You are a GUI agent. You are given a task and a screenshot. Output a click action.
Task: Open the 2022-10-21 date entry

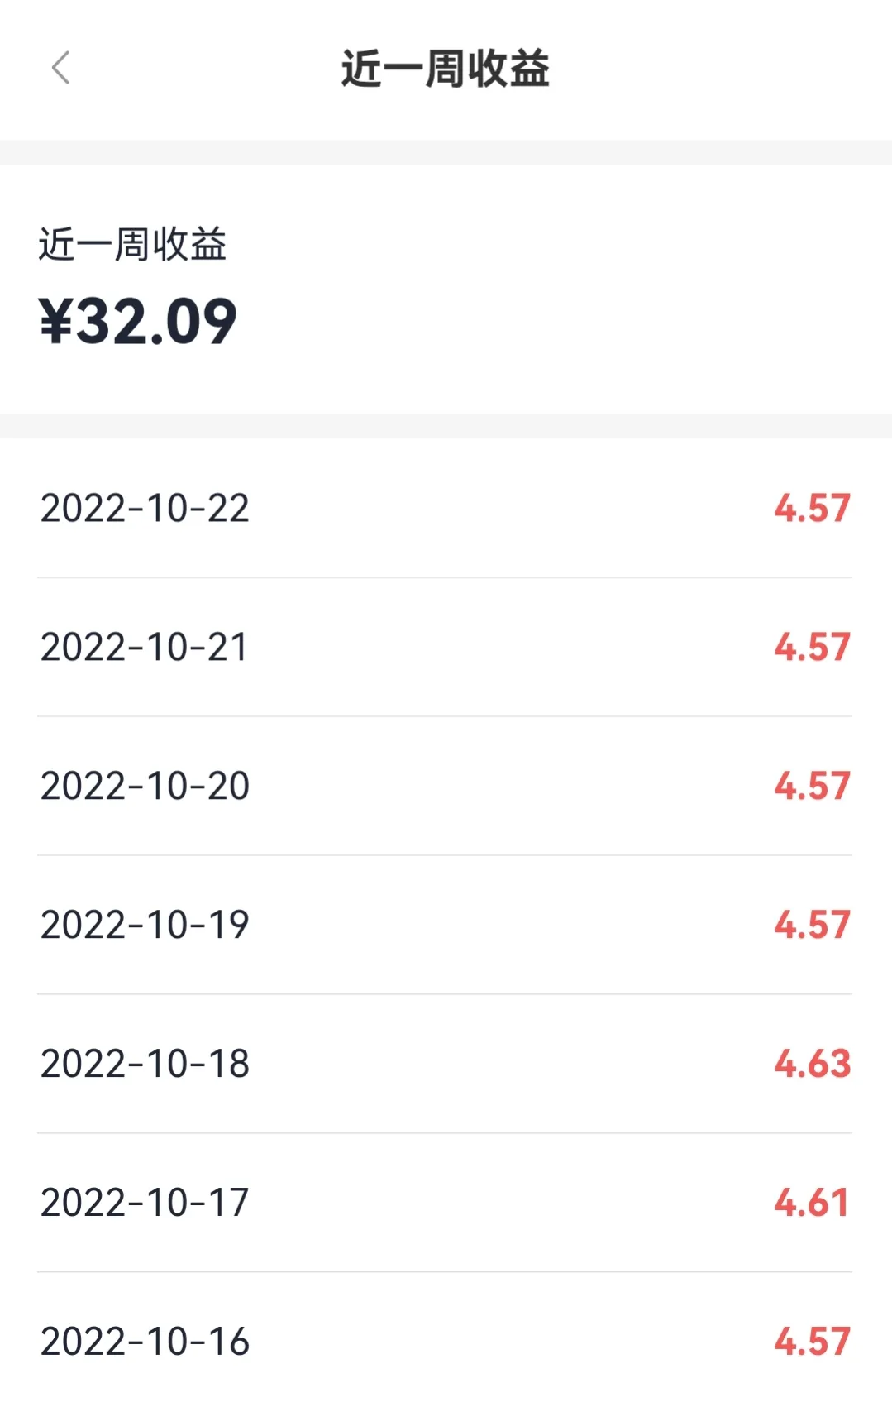pyautogui.click(x=145, y=647)
